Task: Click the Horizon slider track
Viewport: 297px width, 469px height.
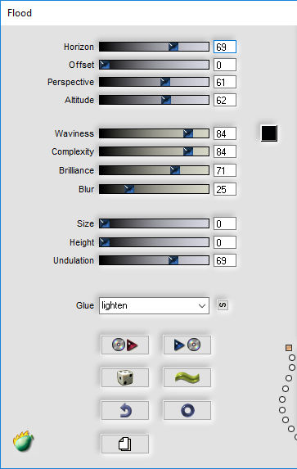Action: coord(154,47)
